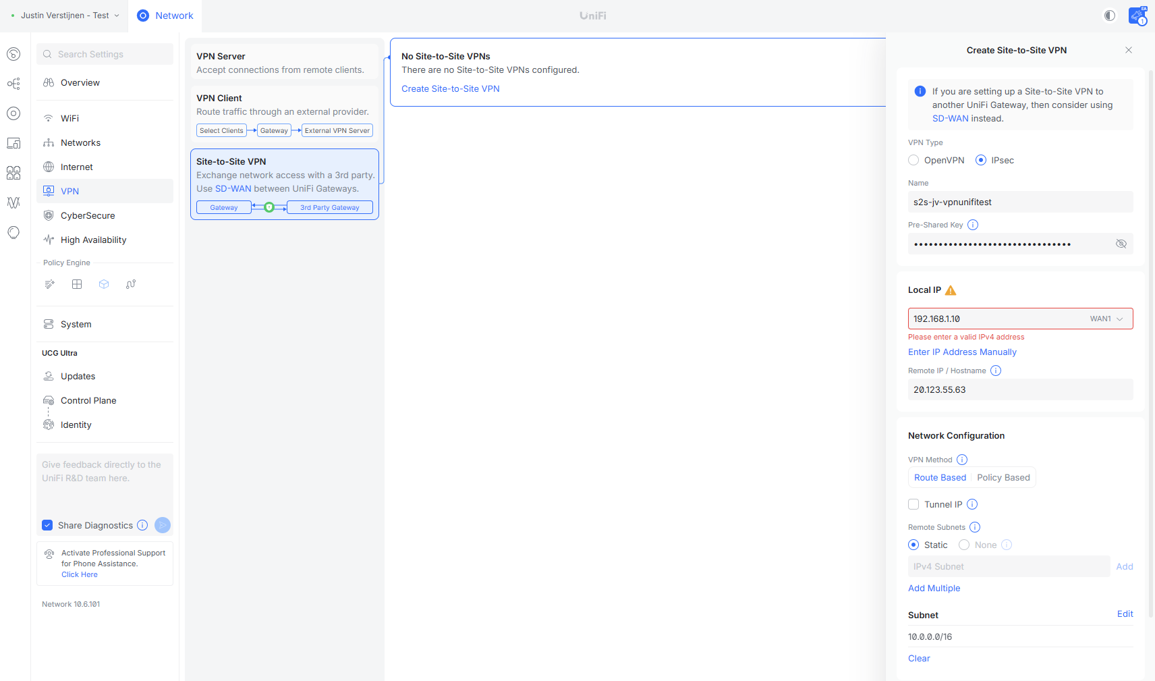Open the client devices icon in left rail
The height and width of the screenshot is (681, 1155).
coord(13,143)
